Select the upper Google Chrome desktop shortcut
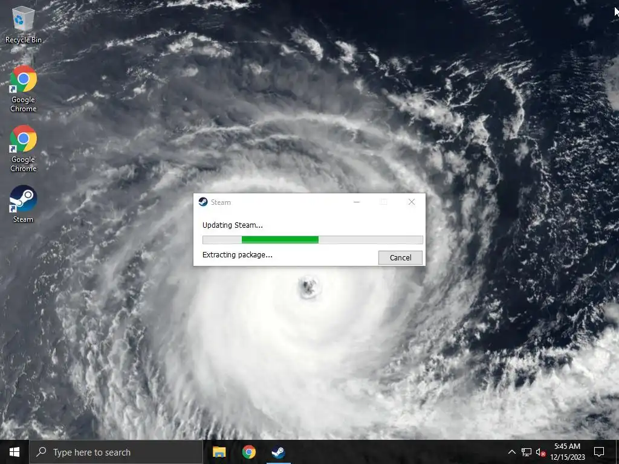The height and width of the screenshot is (464, 619). pyautogui.click(x=24, y=89)
